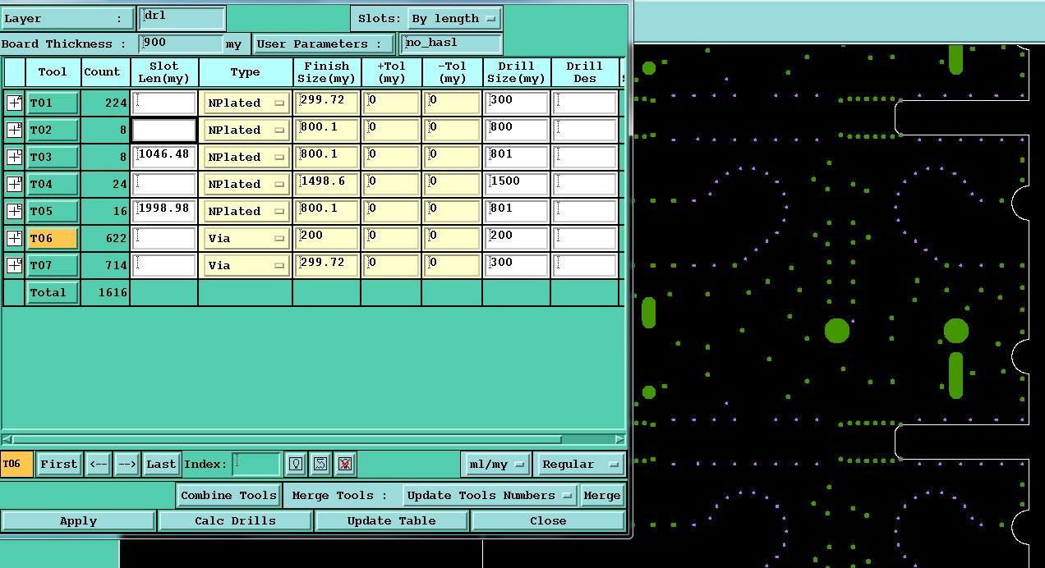Click the Index input field

click(x=255, y=464)
